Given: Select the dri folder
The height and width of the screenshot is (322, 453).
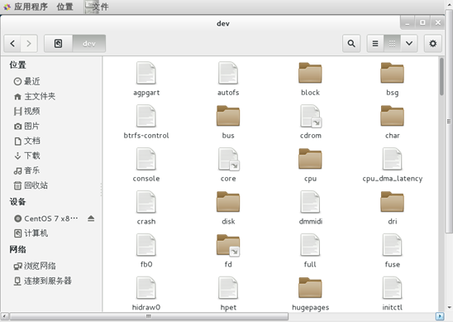Looking at the screenshot, I should pyautogui.click(x=393, y=202).
